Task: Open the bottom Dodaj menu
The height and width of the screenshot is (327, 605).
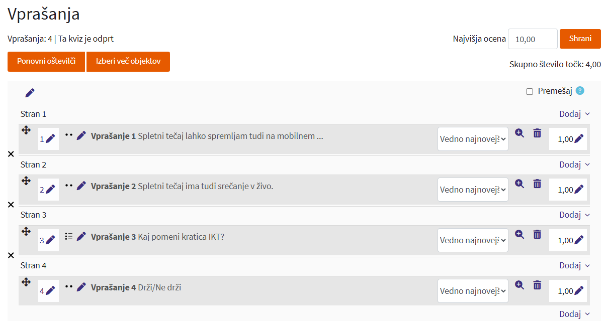Action: tap(574, 314)
